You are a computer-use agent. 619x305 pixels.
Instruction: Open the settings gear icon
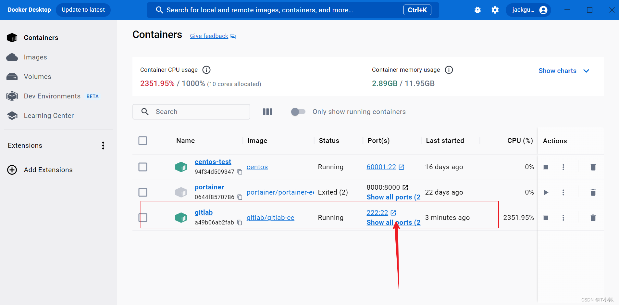point(495,10)
